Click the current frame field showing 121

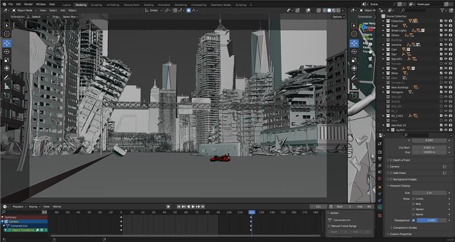(x=318, y=207)
